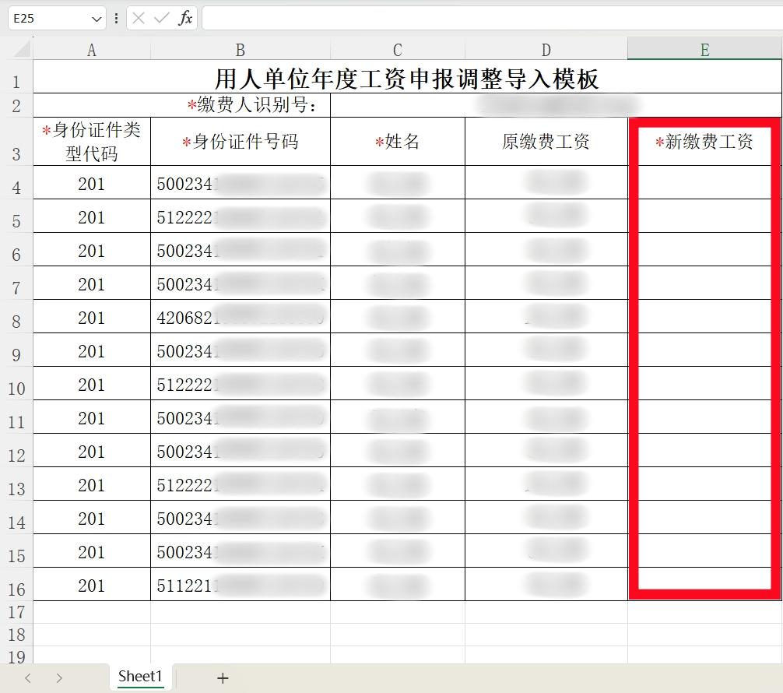Select column B header
The image size is (783, 693).
pyautogui.click(x=240, y=50)
